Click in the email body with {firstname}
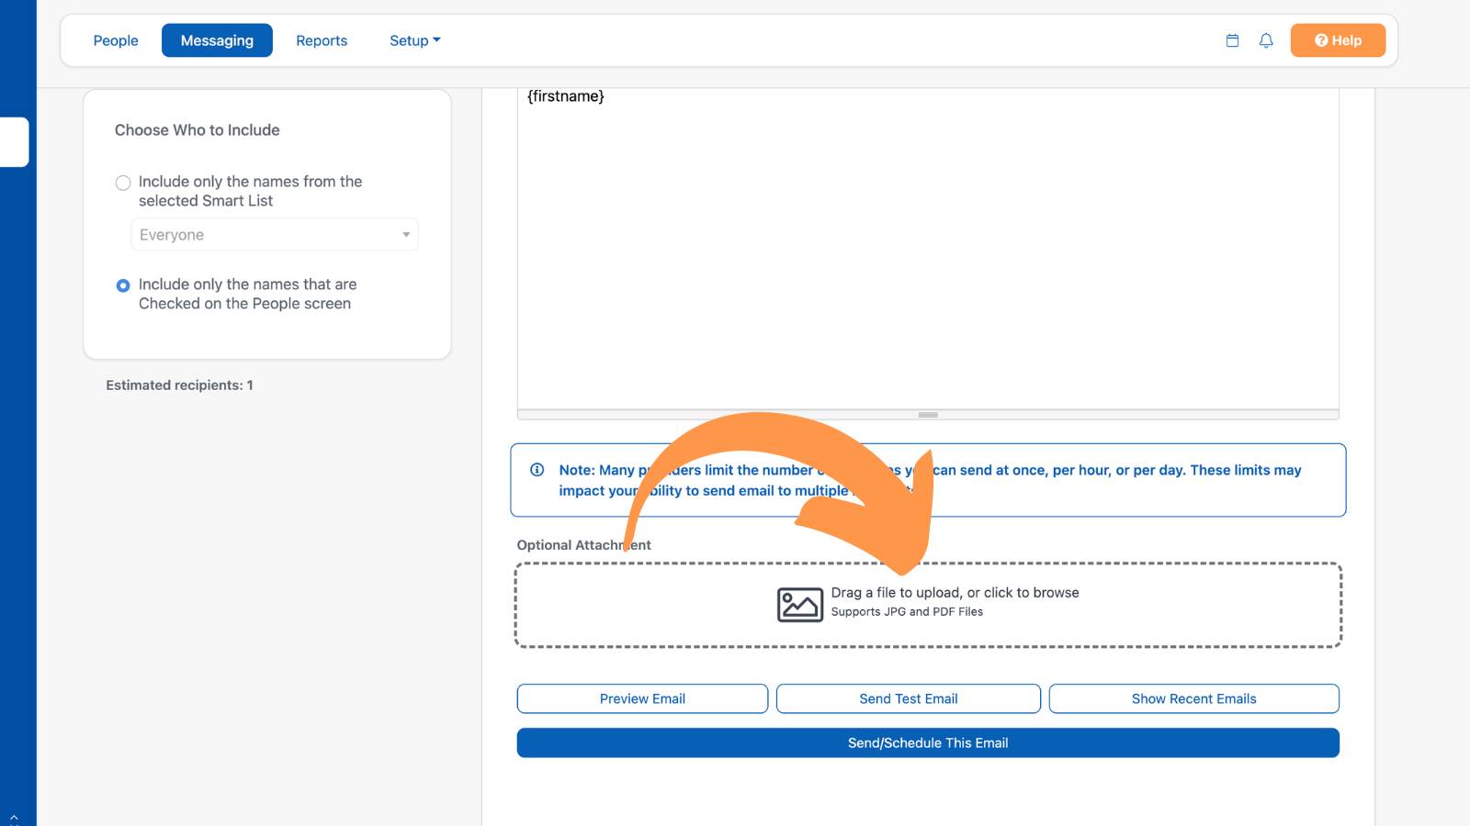The width and height of the screenshot is (1470, 826). click(928, 248)
